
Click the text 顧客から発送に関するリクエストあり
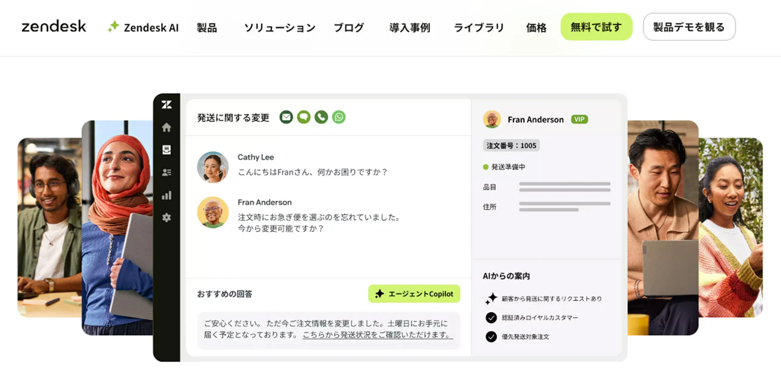point(552,299)
